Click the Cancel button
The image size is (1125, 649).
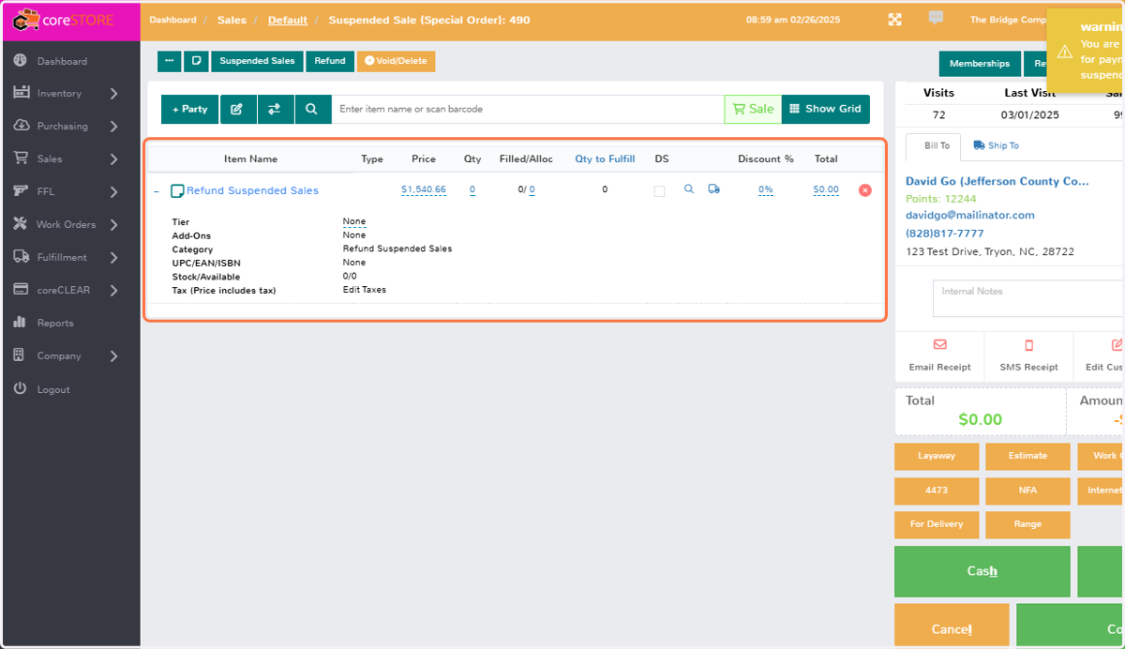coord(952,626)
